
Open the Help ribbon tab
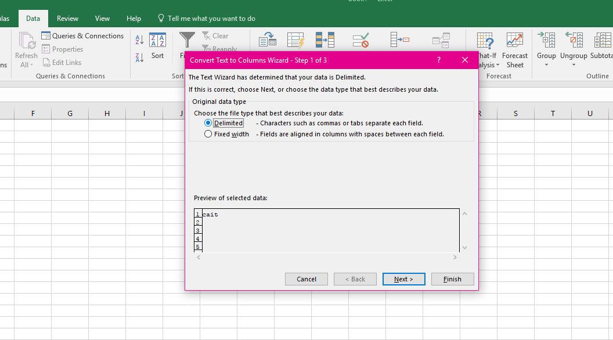tap(134, 19)
